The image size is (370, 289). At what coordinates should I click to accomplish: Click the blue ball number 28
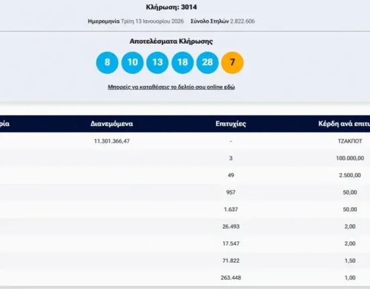coord(207,62)
